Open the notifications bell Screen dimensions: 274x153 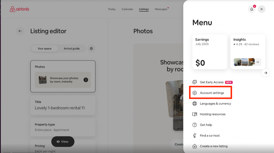[252, 9]
